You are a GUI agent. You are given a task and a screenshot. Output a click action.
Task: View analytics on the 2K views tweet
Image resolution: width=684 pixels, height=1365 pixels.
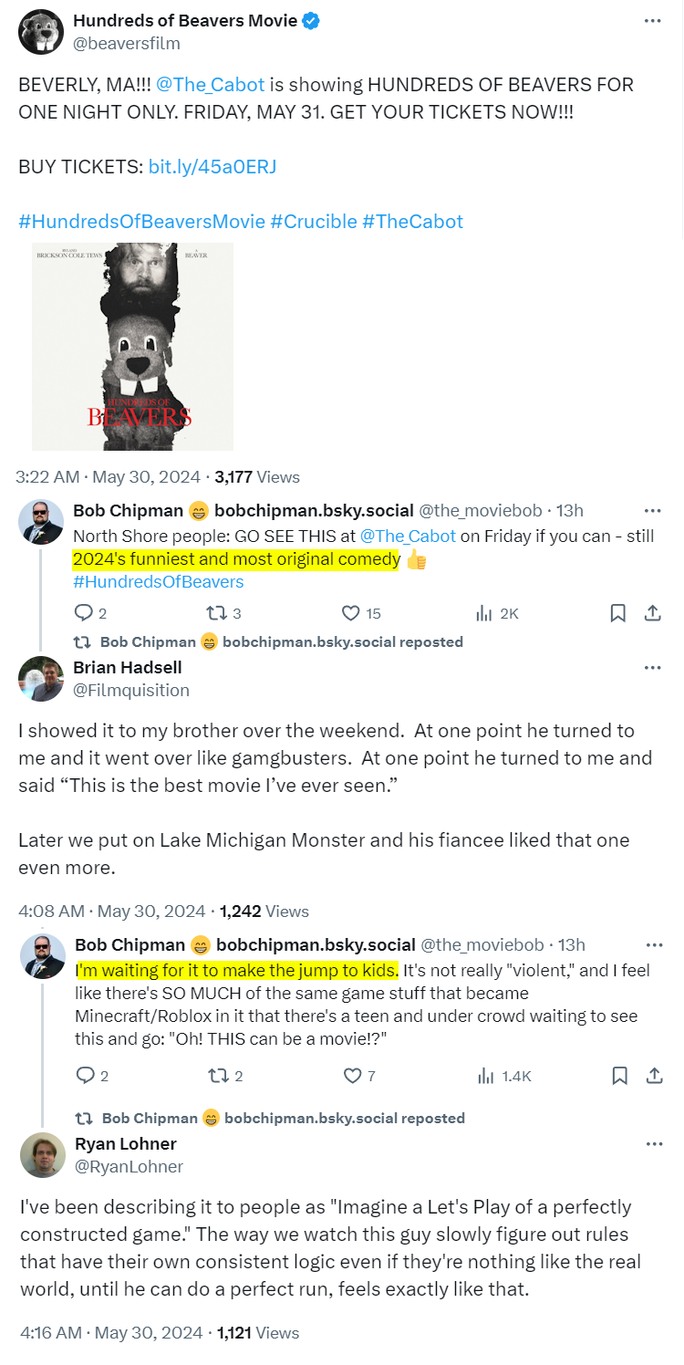coord(486,613)
